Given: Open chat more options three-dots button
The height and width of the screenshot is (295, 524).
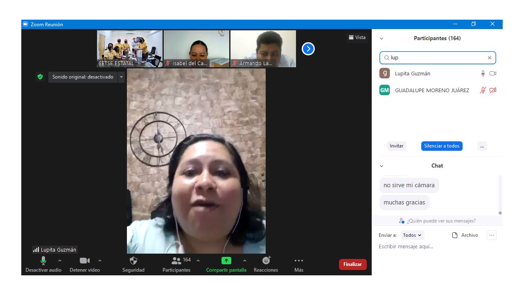Looking at the screenshot, I should (492, 235).
